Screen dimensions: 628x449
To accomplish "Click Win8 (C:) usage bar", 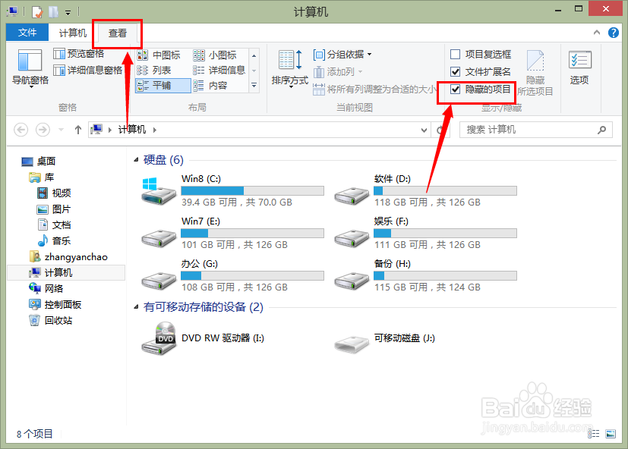I will (252, 190).
